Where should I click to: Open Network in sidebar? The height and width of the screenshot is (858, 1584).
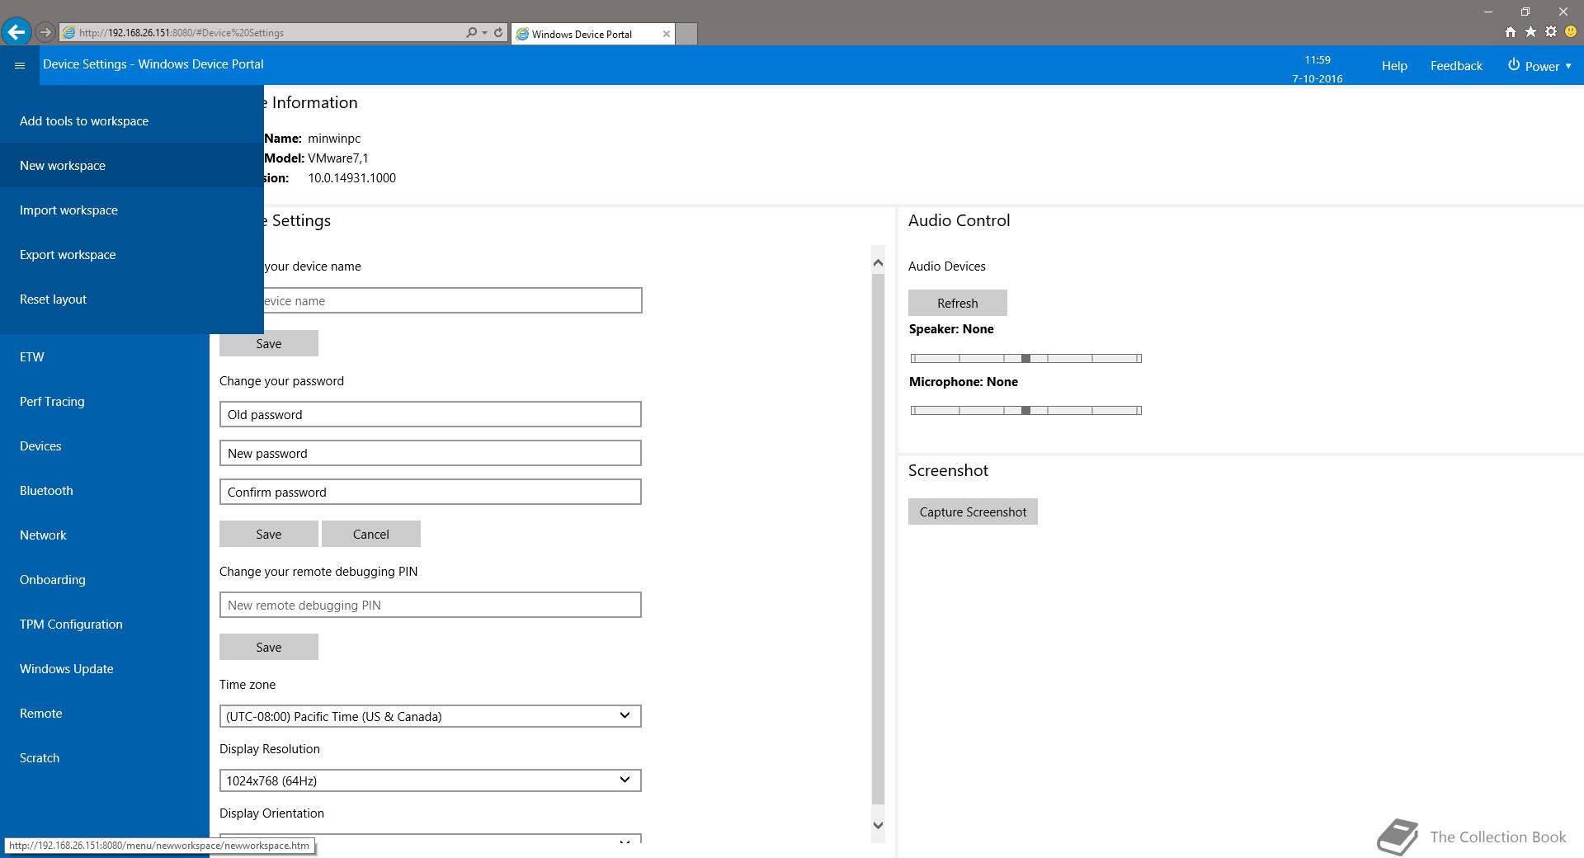coord(105,535)
